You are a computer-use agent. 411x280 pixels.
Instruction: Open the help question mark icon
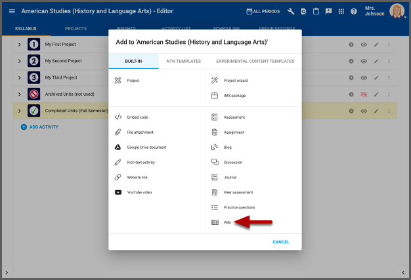[x=354, y=12]
